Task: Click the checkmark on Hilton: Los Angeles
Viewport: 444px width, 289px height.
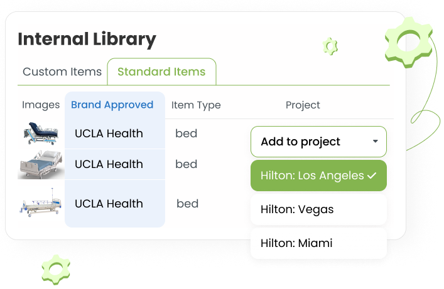Action: tap(372, 176)
